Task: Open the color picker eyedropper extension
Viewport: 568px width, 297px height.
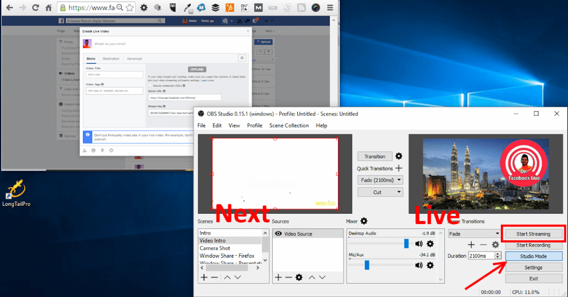Action: point(188,8)
